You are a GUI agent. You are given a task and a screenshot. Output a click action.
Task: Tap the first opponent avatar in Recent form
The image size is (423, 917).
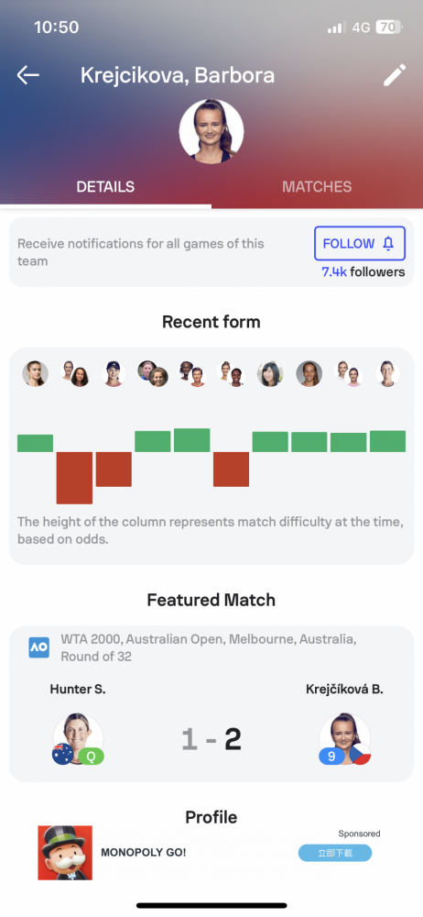(35, 374)
